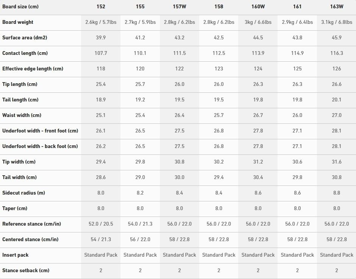Click the 31.6 tip width value

pos(337,162)
